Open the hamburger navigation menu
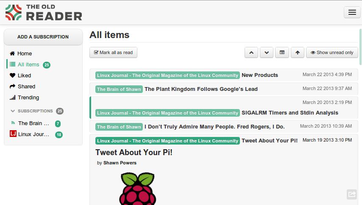 click(352, 12)
